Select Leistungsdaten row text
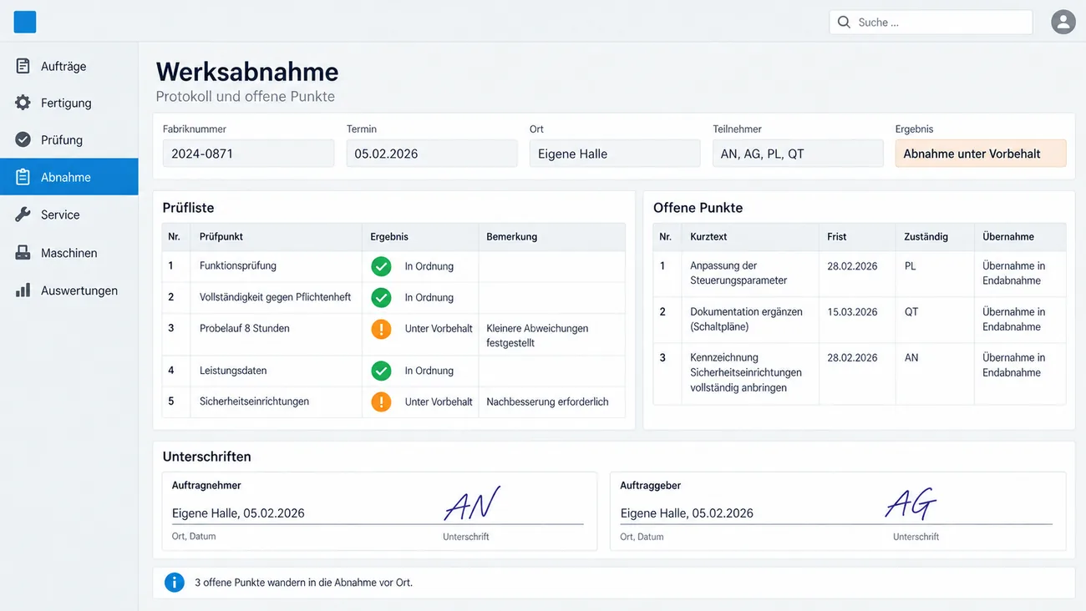Viewport: 1086px width, 611px height. (x=233, y=371)
